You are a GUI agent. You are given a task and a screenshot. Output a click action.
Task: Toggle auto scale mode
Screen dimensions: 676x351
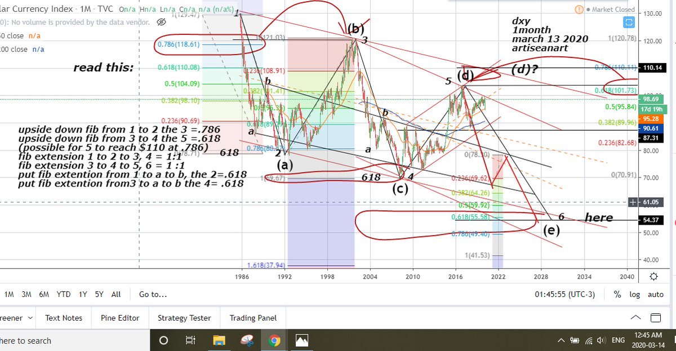tap(656, 294)
